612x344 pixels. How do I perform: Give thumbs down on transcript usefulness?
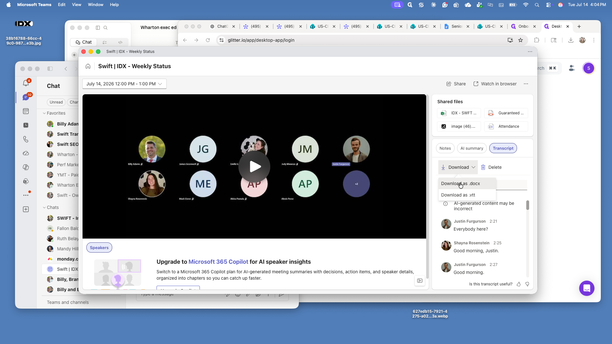pyautogui.click(x=527, y=284)
